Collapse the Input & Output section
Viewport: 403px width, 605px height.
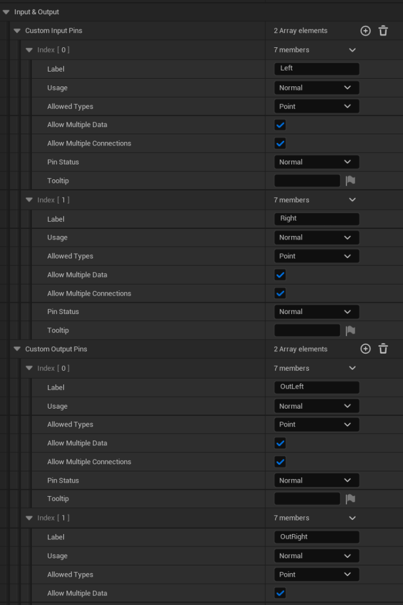[x=6, y=12]
